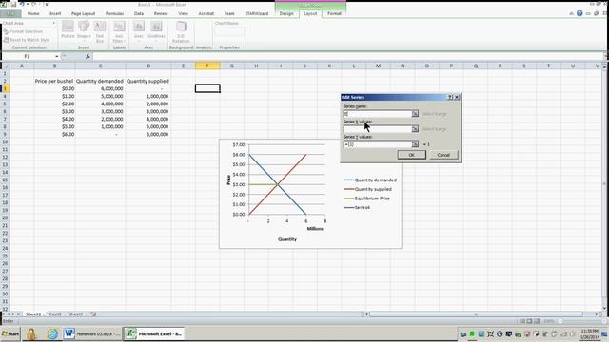609x342 pixels.
Task: Click the Series Y values input field
Action: 378,144
